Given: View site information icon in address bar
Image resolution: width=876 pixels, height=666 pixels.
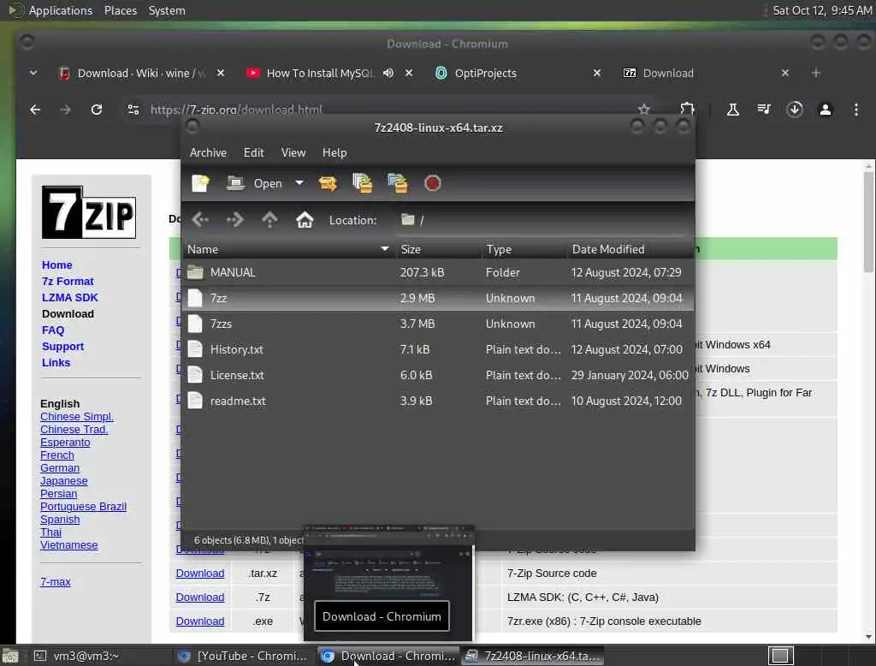Looking at the screenshot, I should click(133, 110).
